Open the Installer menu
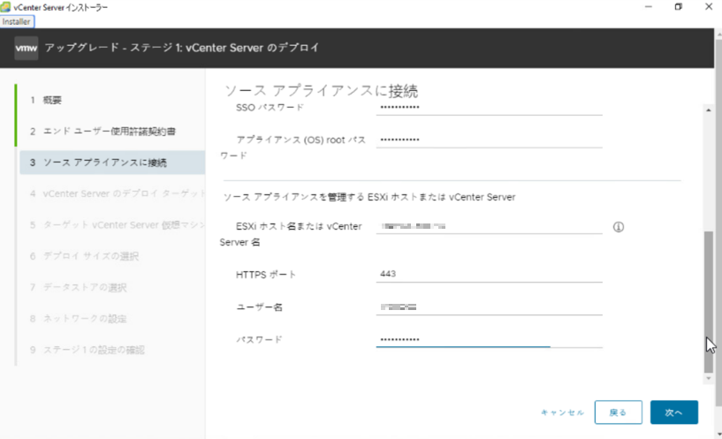Image resolution: width=722 pixels, height=439 pixels. tap(16, 20)
